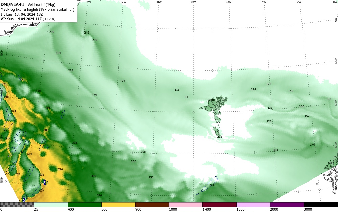Screen dimensions: 338x212
Task: Choose the purple 2000–3000 legend swatch
Action: tap(287, 205)
